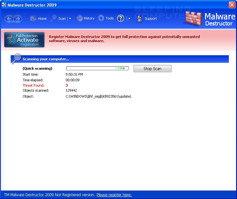Click Full Protection Activate Registration button

click(x=24, y=40)
